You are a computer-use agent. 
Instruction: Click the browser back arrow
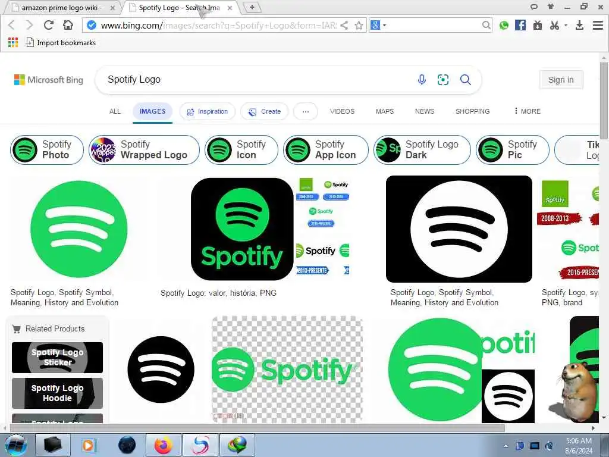tap(12, 25)
